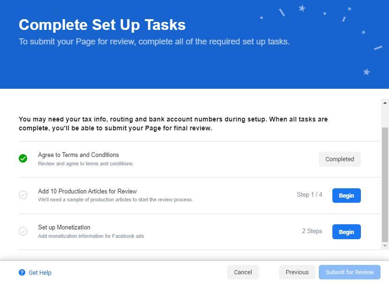389x285 pixels.
Task: Begin the Set up Monetization task
Action: (x=346, y=232)
